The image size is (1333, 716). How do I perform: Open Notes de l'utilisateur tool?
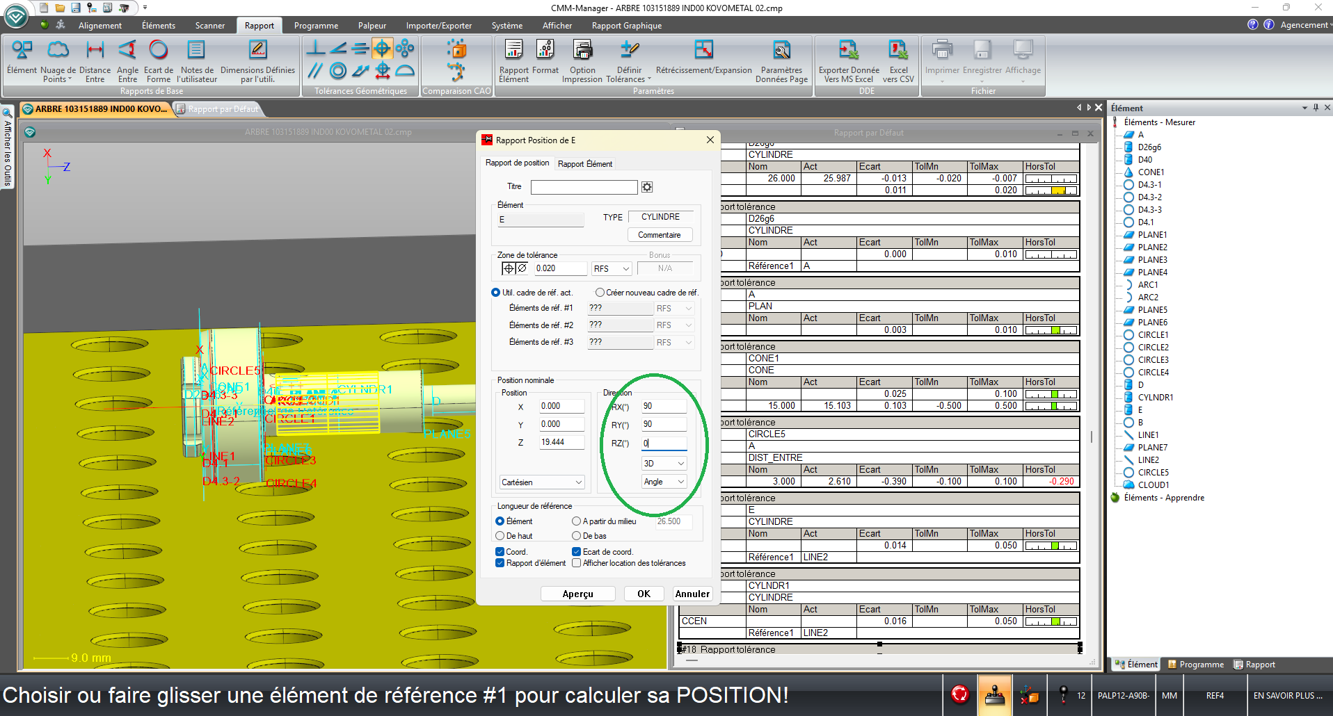[197, 61]
